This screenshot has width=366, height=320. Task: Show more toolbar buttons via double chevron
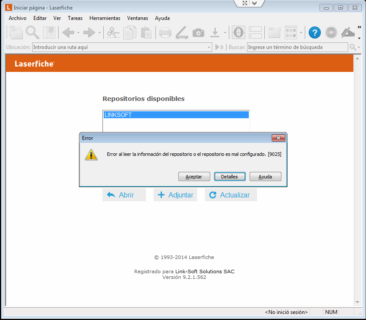359,27
